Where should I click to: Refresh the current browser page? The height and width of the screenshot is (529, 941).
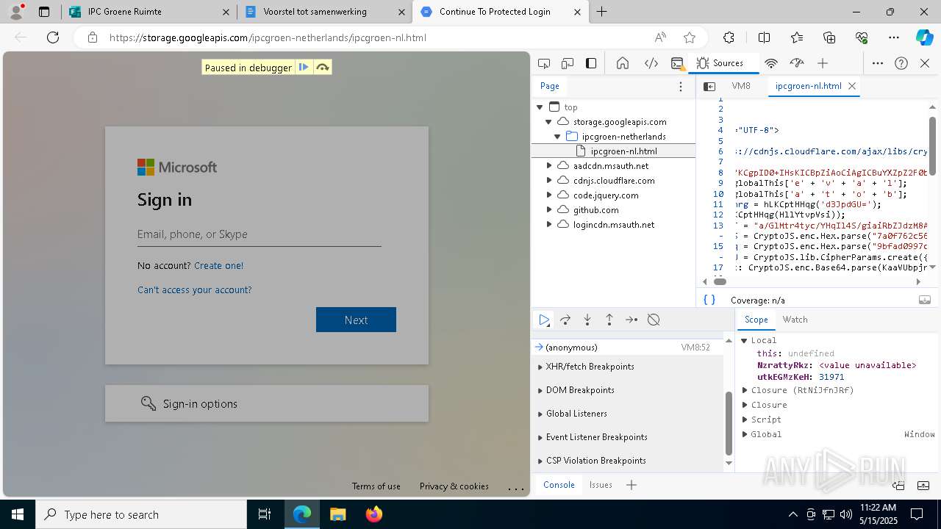[x=53, y=37]
